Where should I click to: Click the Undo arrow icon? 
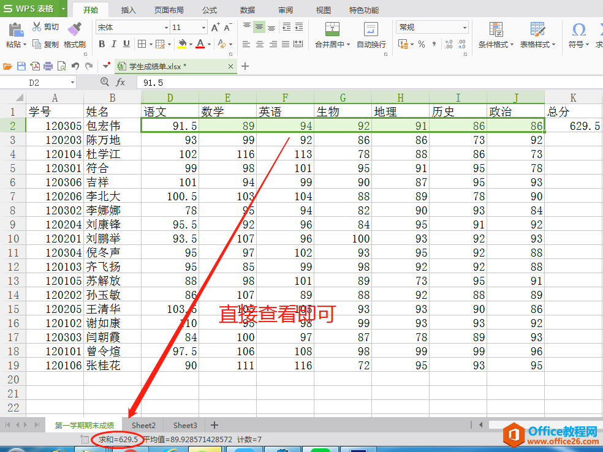click(75, 66)
